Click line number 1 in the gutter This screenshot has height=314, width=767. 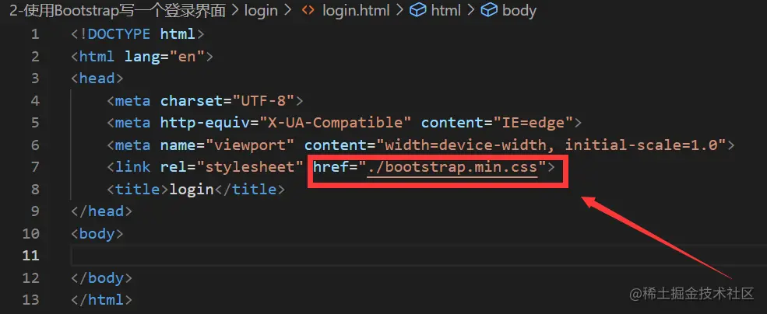point(35,34)
